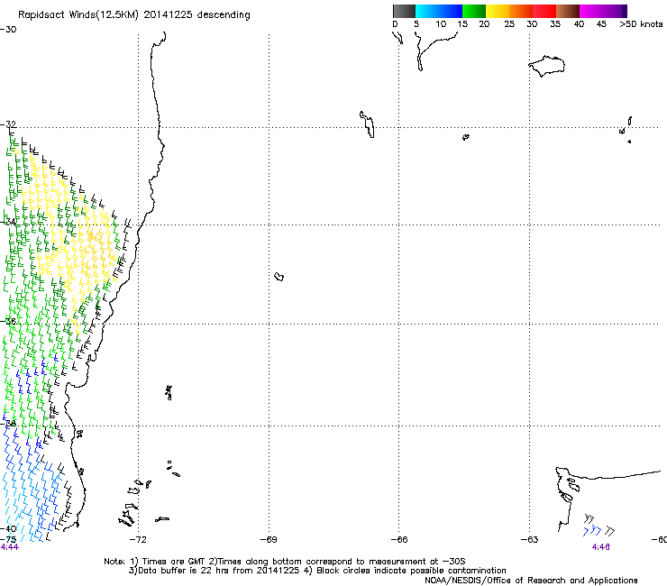Pick the brown 35–40 knots legend segment
The height and width of the screenshot is (586, 667).
pyautogui.click(x=568, y=11)
